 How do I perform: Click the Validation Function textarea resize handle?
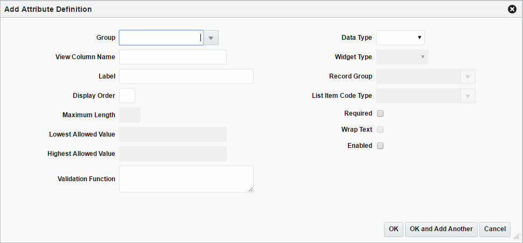click(x=251, y=189)
